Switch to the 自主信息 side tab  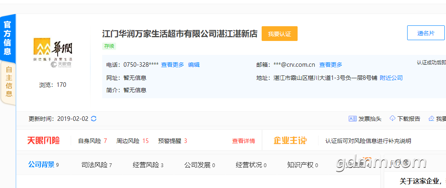click(x=9, y=82)
